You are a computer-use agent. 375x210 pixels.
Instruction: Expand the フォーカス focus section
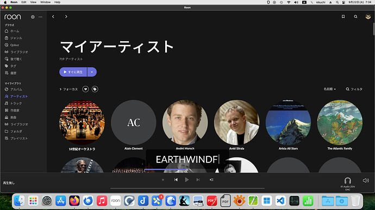pyautogui.click(x=68, y=89)
